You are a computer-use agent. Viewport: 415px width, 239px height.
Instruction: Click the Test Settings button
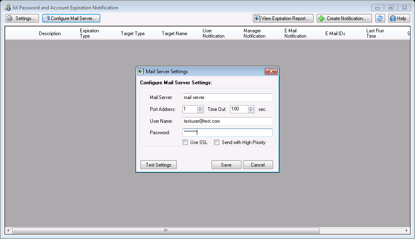point(158,165)
